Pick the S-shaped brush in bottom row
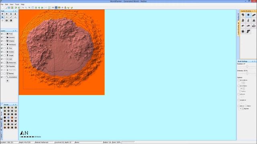257x144 pixels. point(248,31)
